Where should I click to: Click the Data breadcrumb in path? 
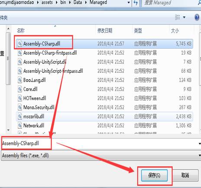(x=78, y=3)
